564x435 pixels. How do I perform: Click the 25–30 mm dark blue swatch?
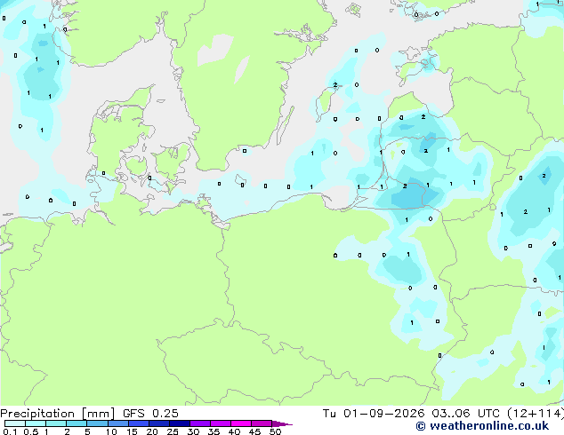(x=180, y=423)
